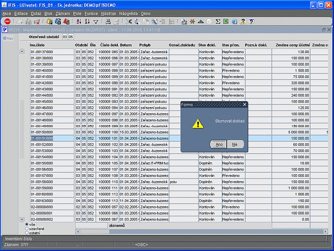Image resolution: width=334 pixels, height=251 pixels.
Task: Open the Okno menu
Action: 145,14
